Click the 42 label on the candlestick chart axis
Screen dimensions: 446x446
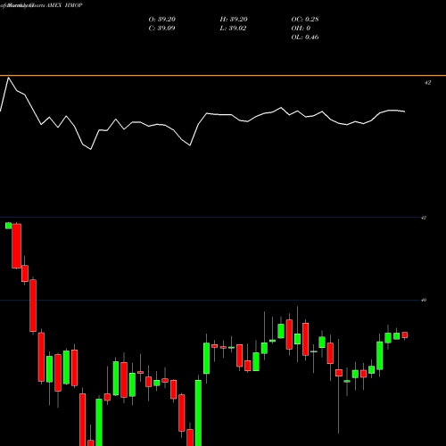[424, 218]
